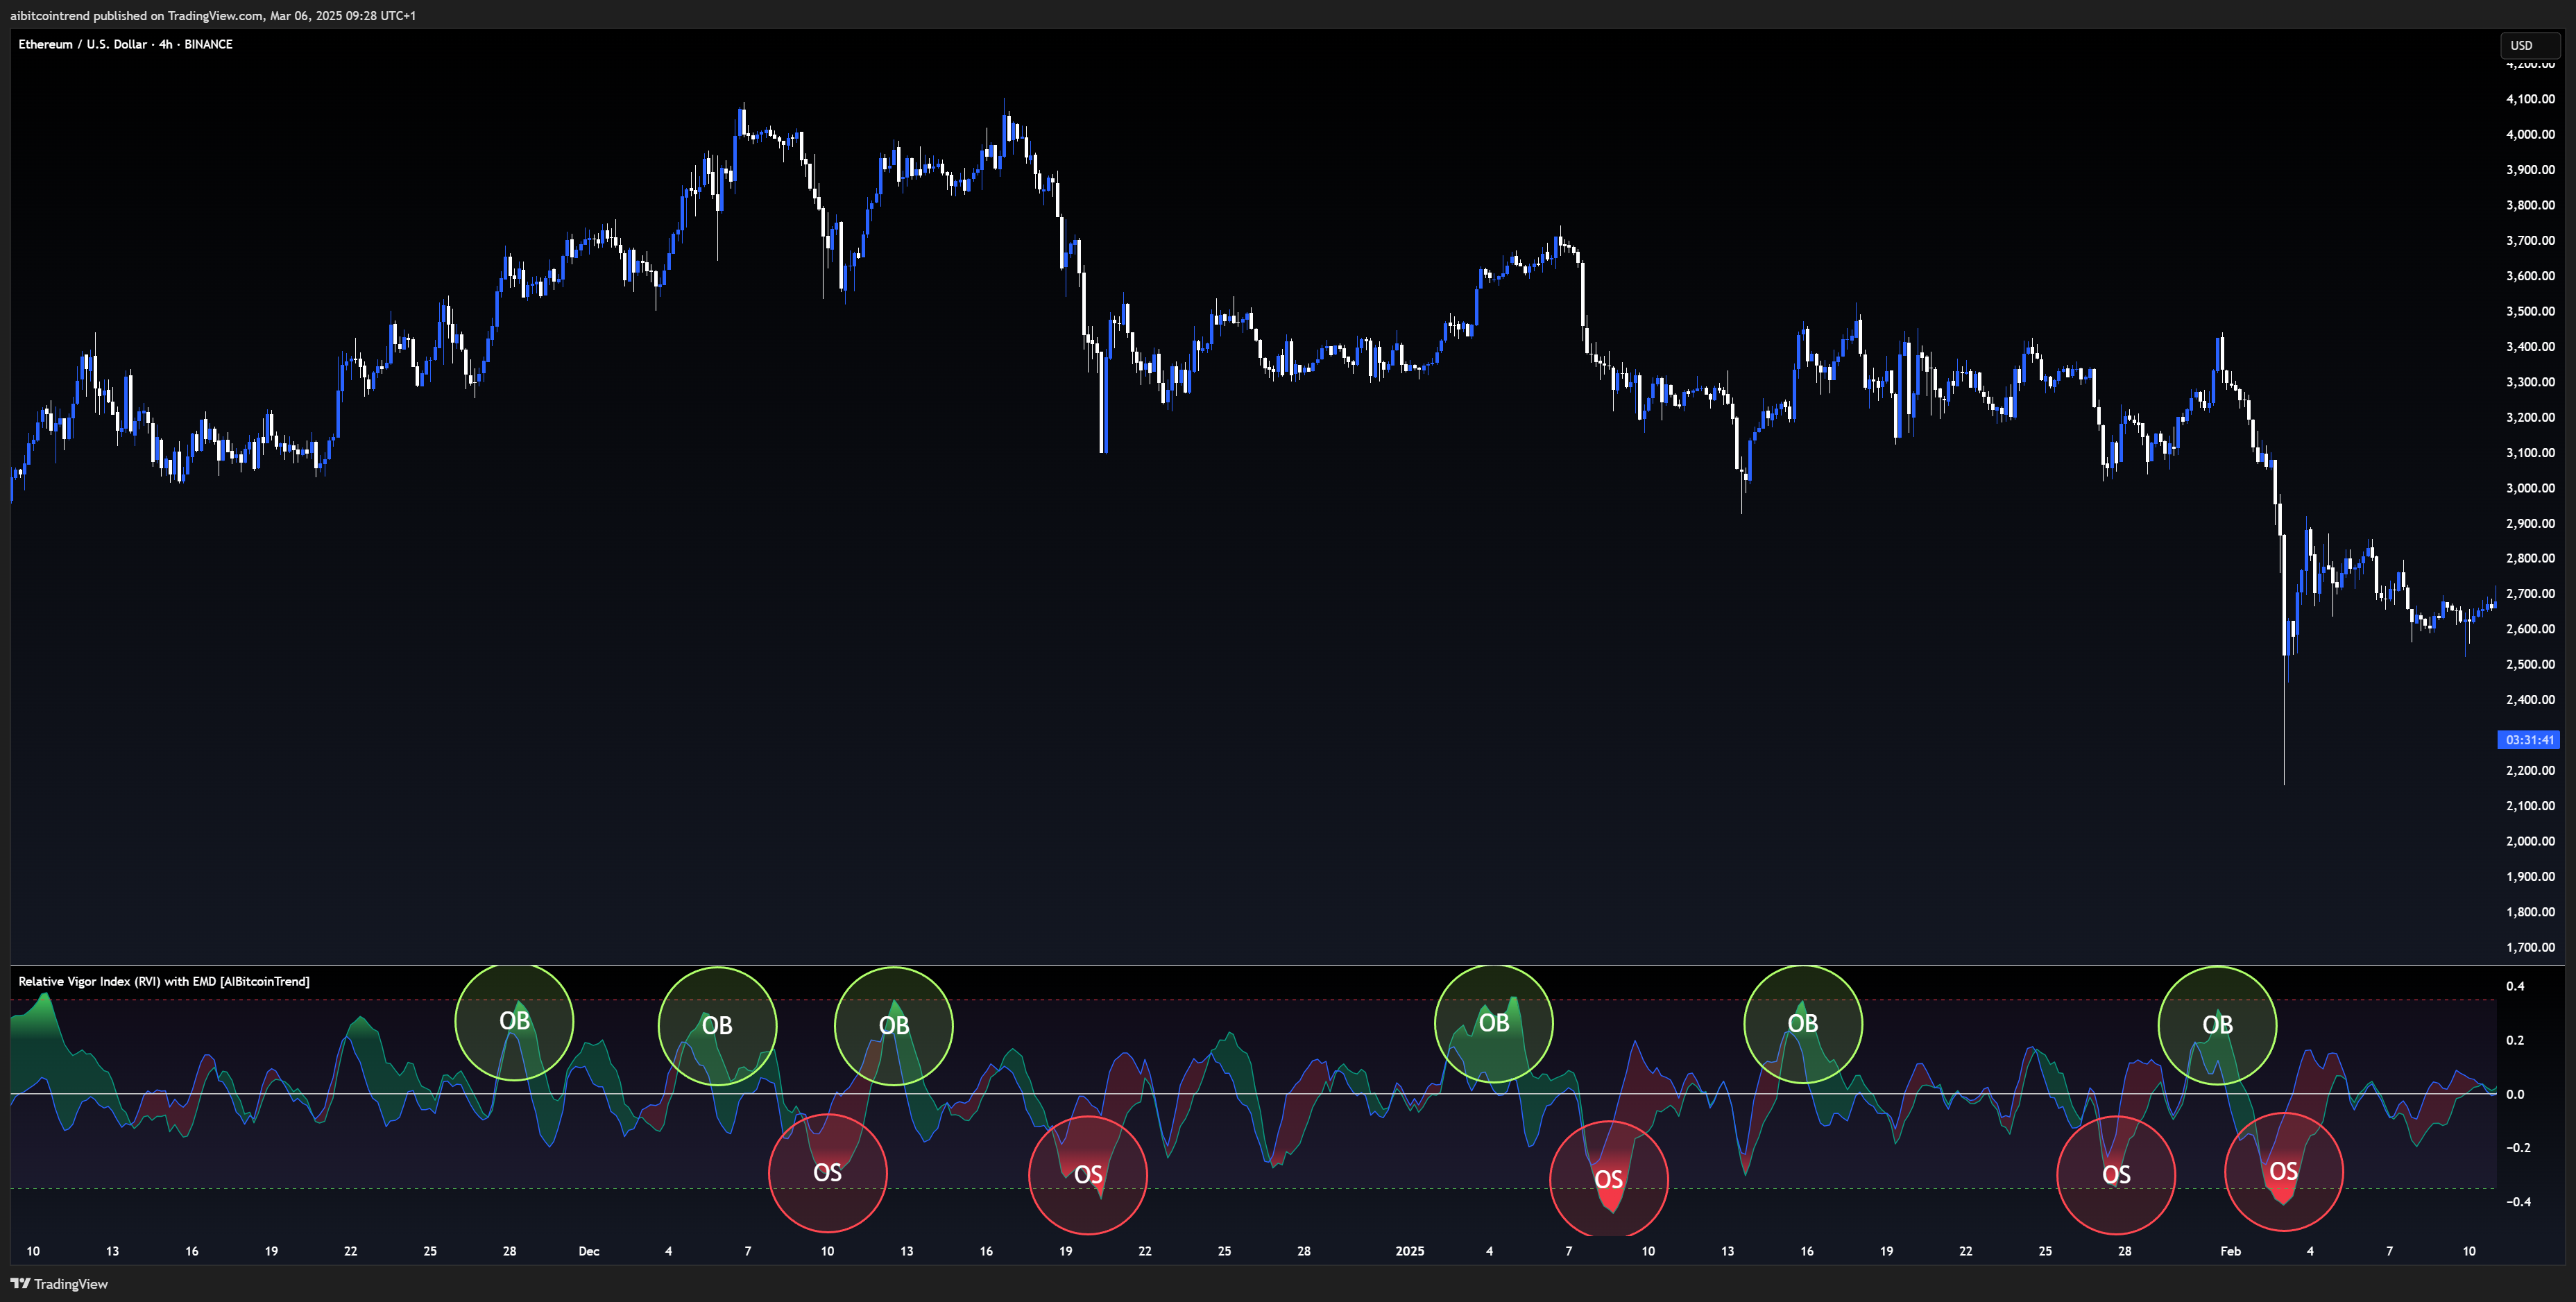Click the 2,800.00 price scale label

click(2530, 558)
